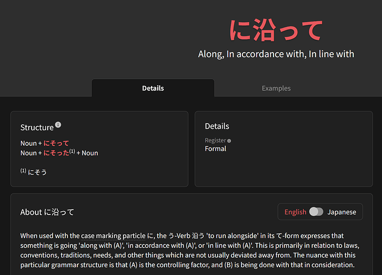The width and height of the screenshot is (382, 275).
Task: Select the Japanese language label
Action: 342,212
